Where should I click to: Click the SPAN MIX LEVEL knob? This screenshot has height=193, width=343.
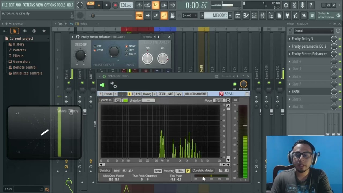point(244,84)
